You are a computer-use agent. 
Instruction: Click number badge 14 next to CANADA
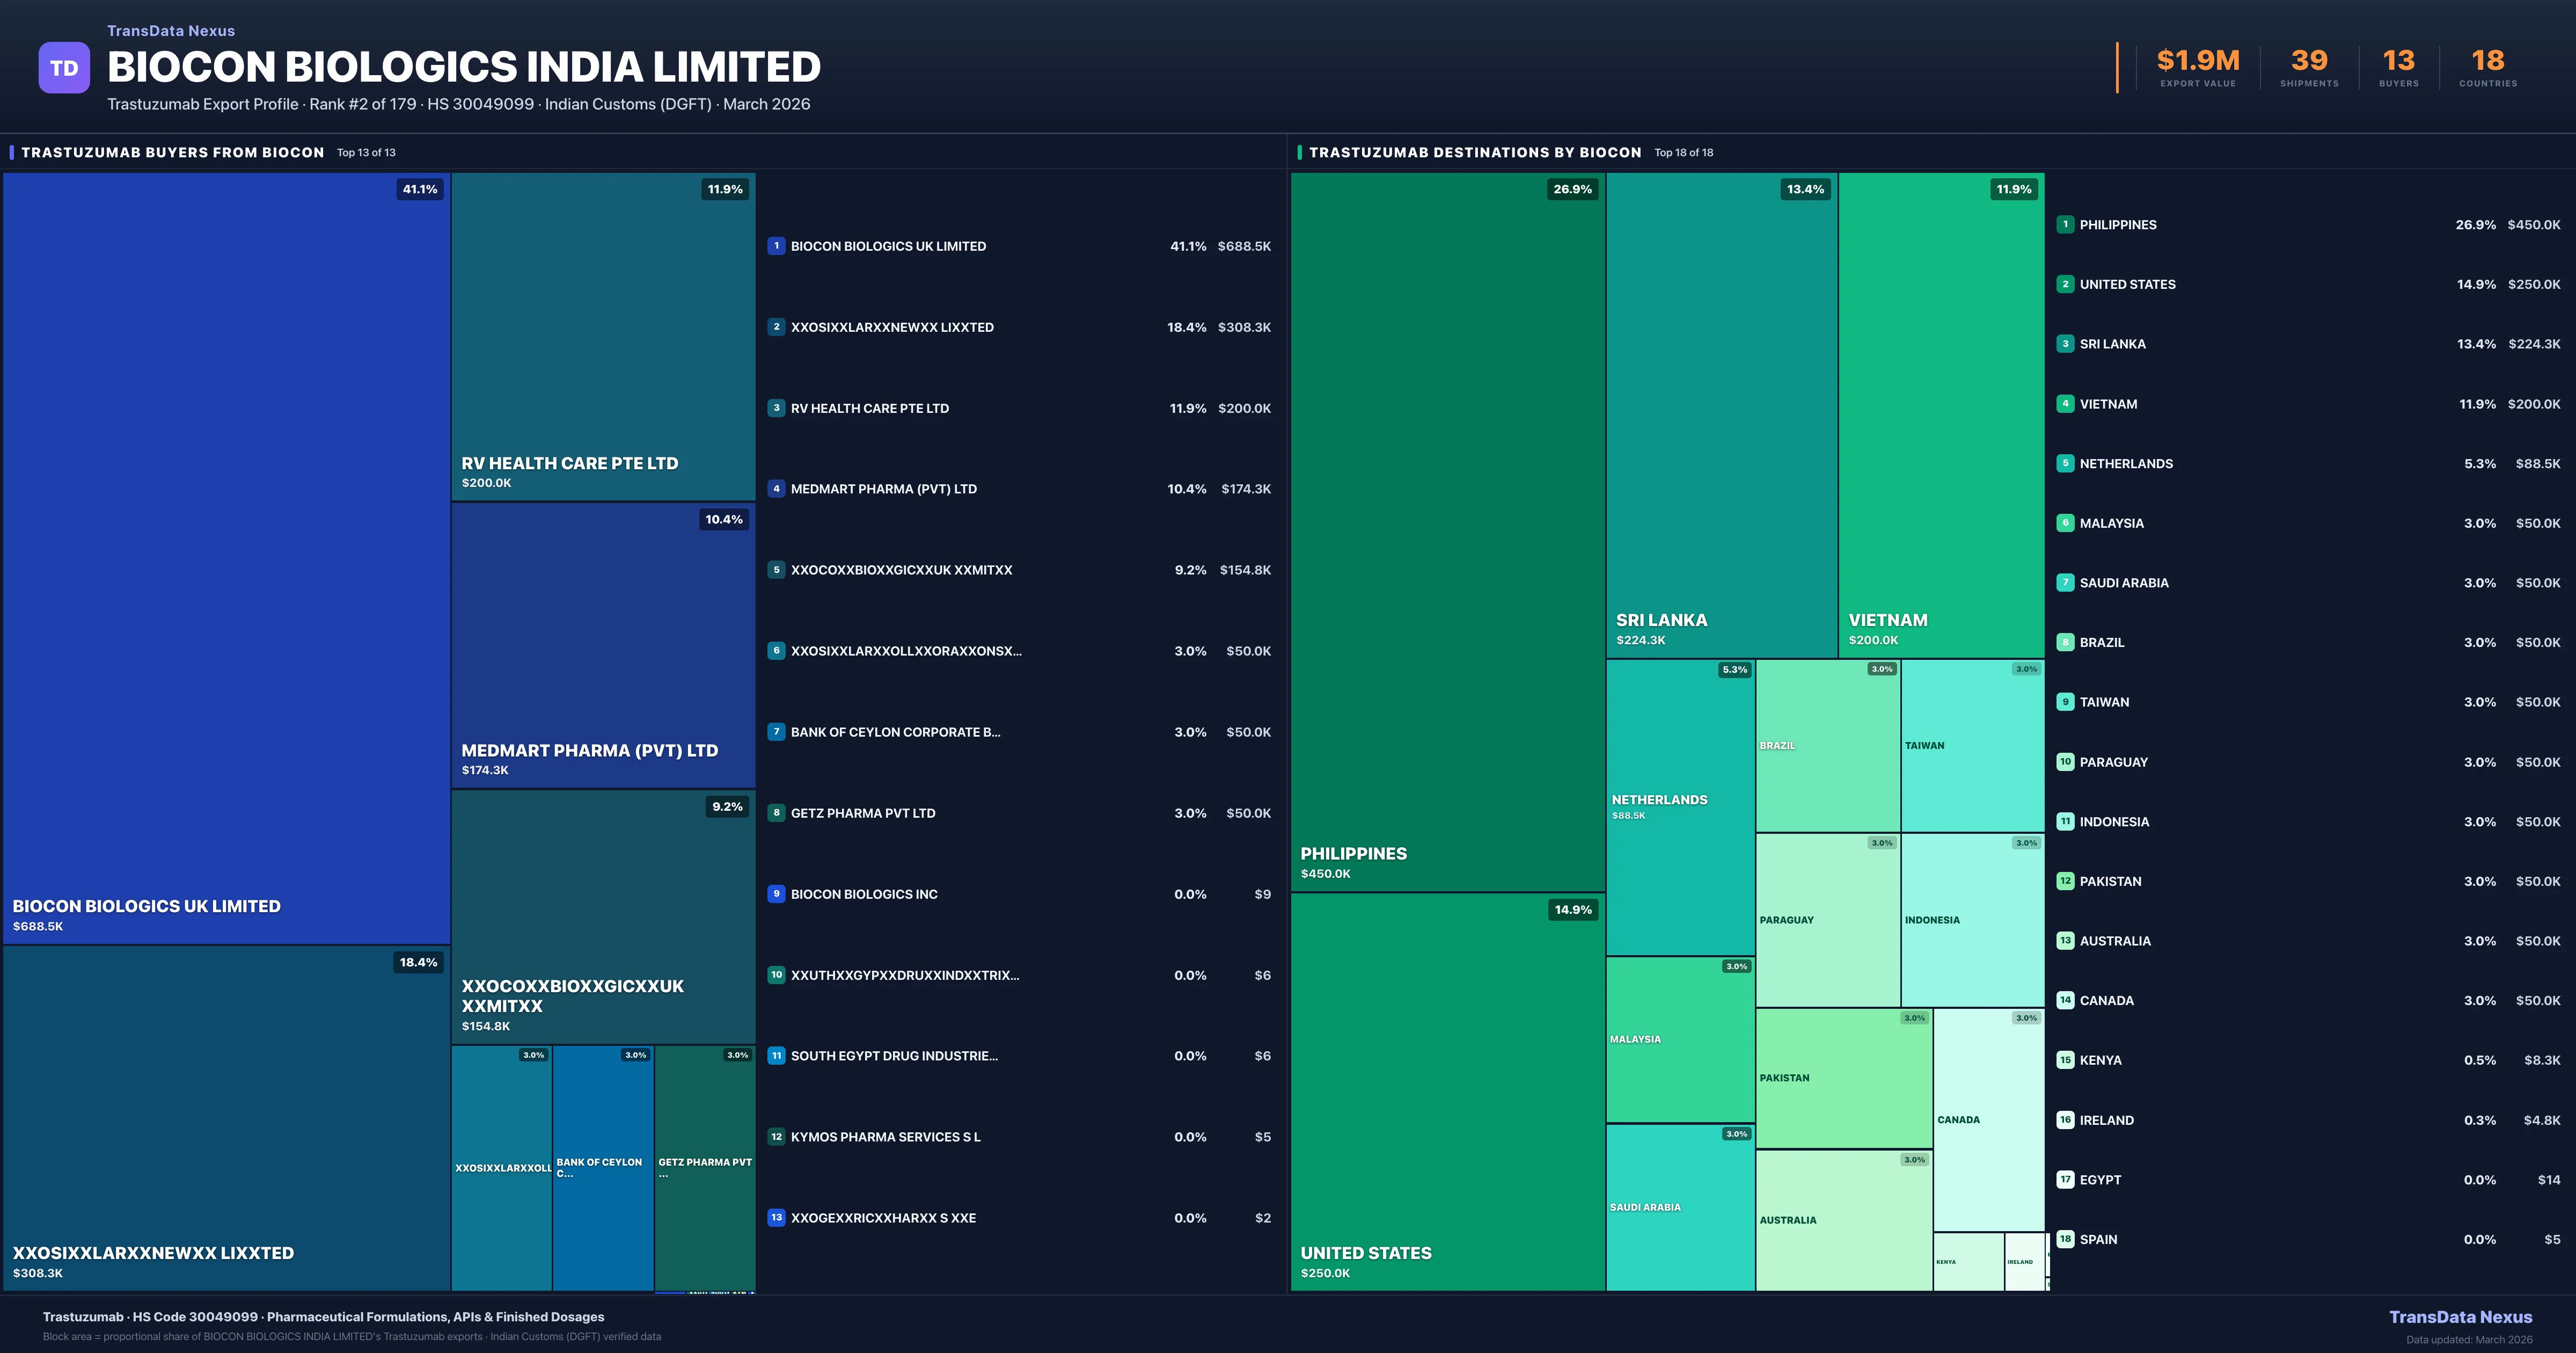(x=2065, y=1000)
